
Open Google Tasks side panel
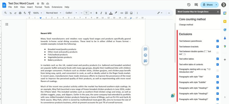pos(225,30)
